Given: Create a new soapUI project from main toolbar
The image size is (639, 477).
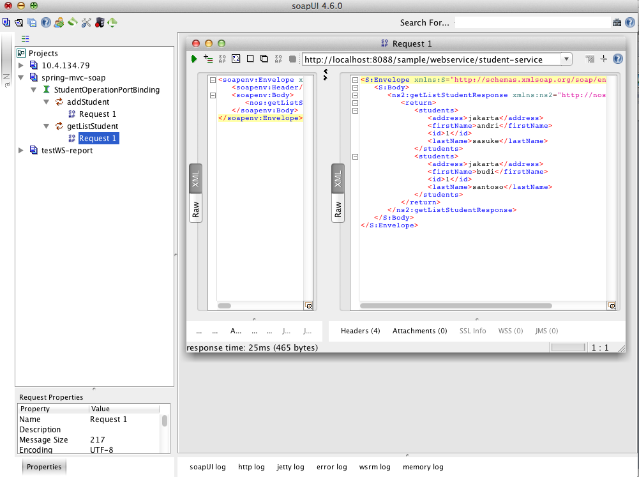Looking at the screenshot, I should click(6, 22).
